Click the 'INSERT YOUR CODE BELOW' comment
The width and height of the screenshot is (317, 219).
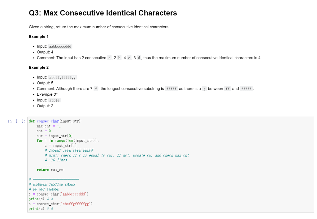[x=69, y=150]
